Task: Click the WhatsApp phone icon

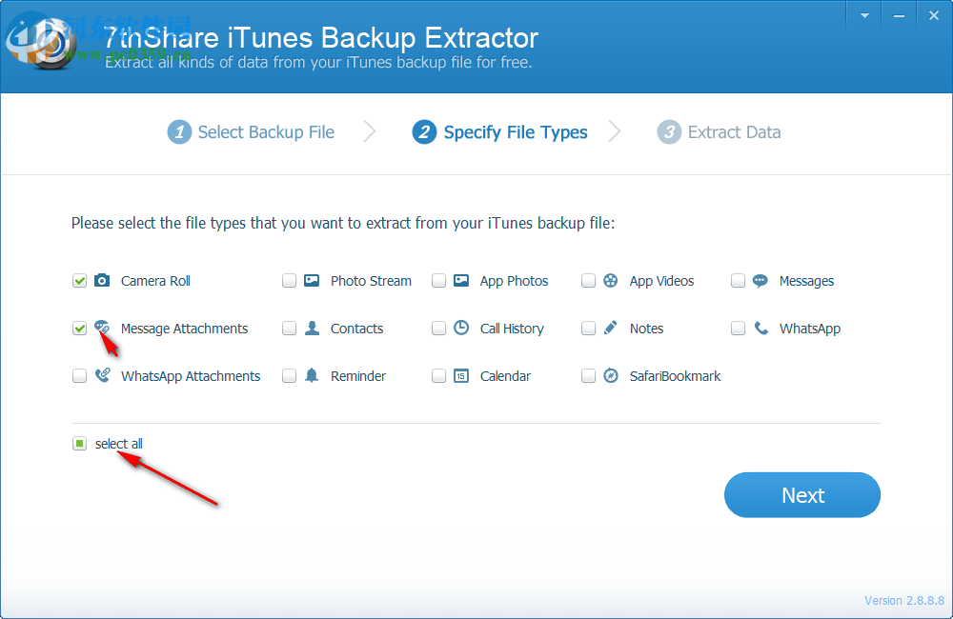Action: 760,329
